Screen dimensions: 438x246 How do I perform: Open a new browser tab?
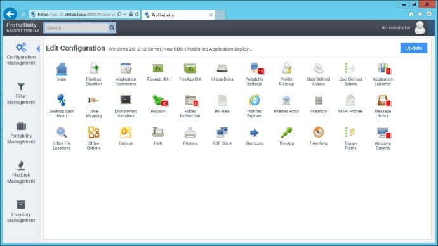[x=220, y=15]
